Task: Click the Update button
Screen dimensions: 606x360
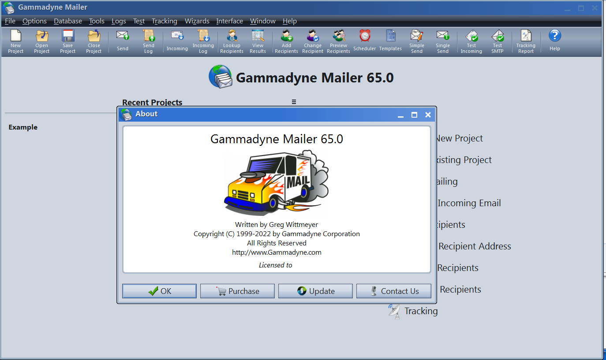Action: pos(315,291)
